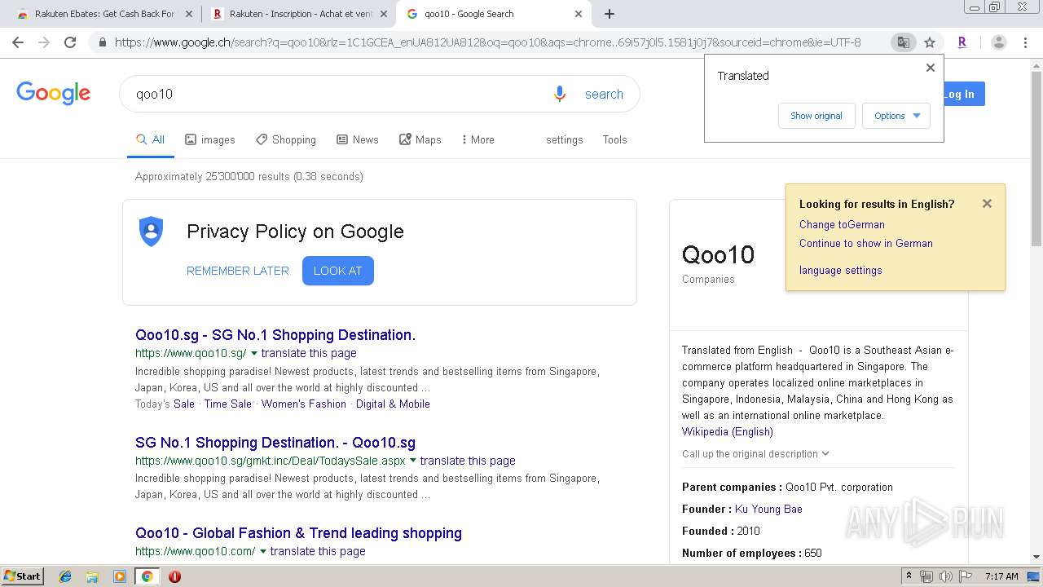The height and width of the screenshot is (587, 1043).
Task: Click the browser address bar URL
Action: point(487,42)
